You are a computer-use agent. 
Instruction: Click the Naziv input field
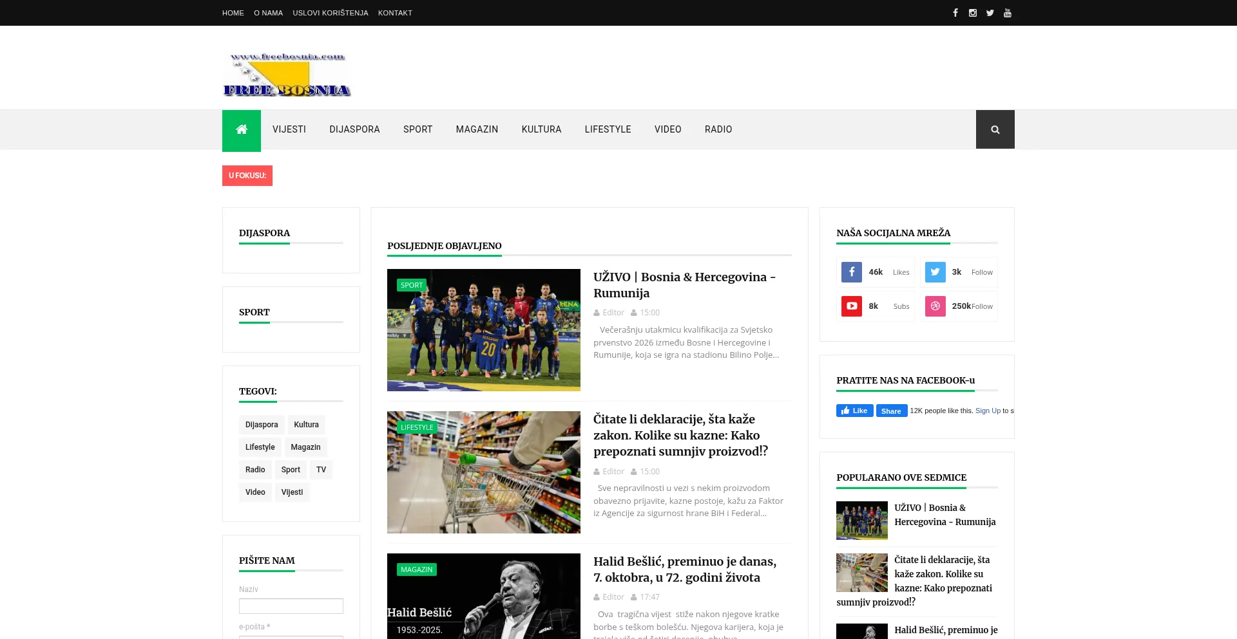291,606
